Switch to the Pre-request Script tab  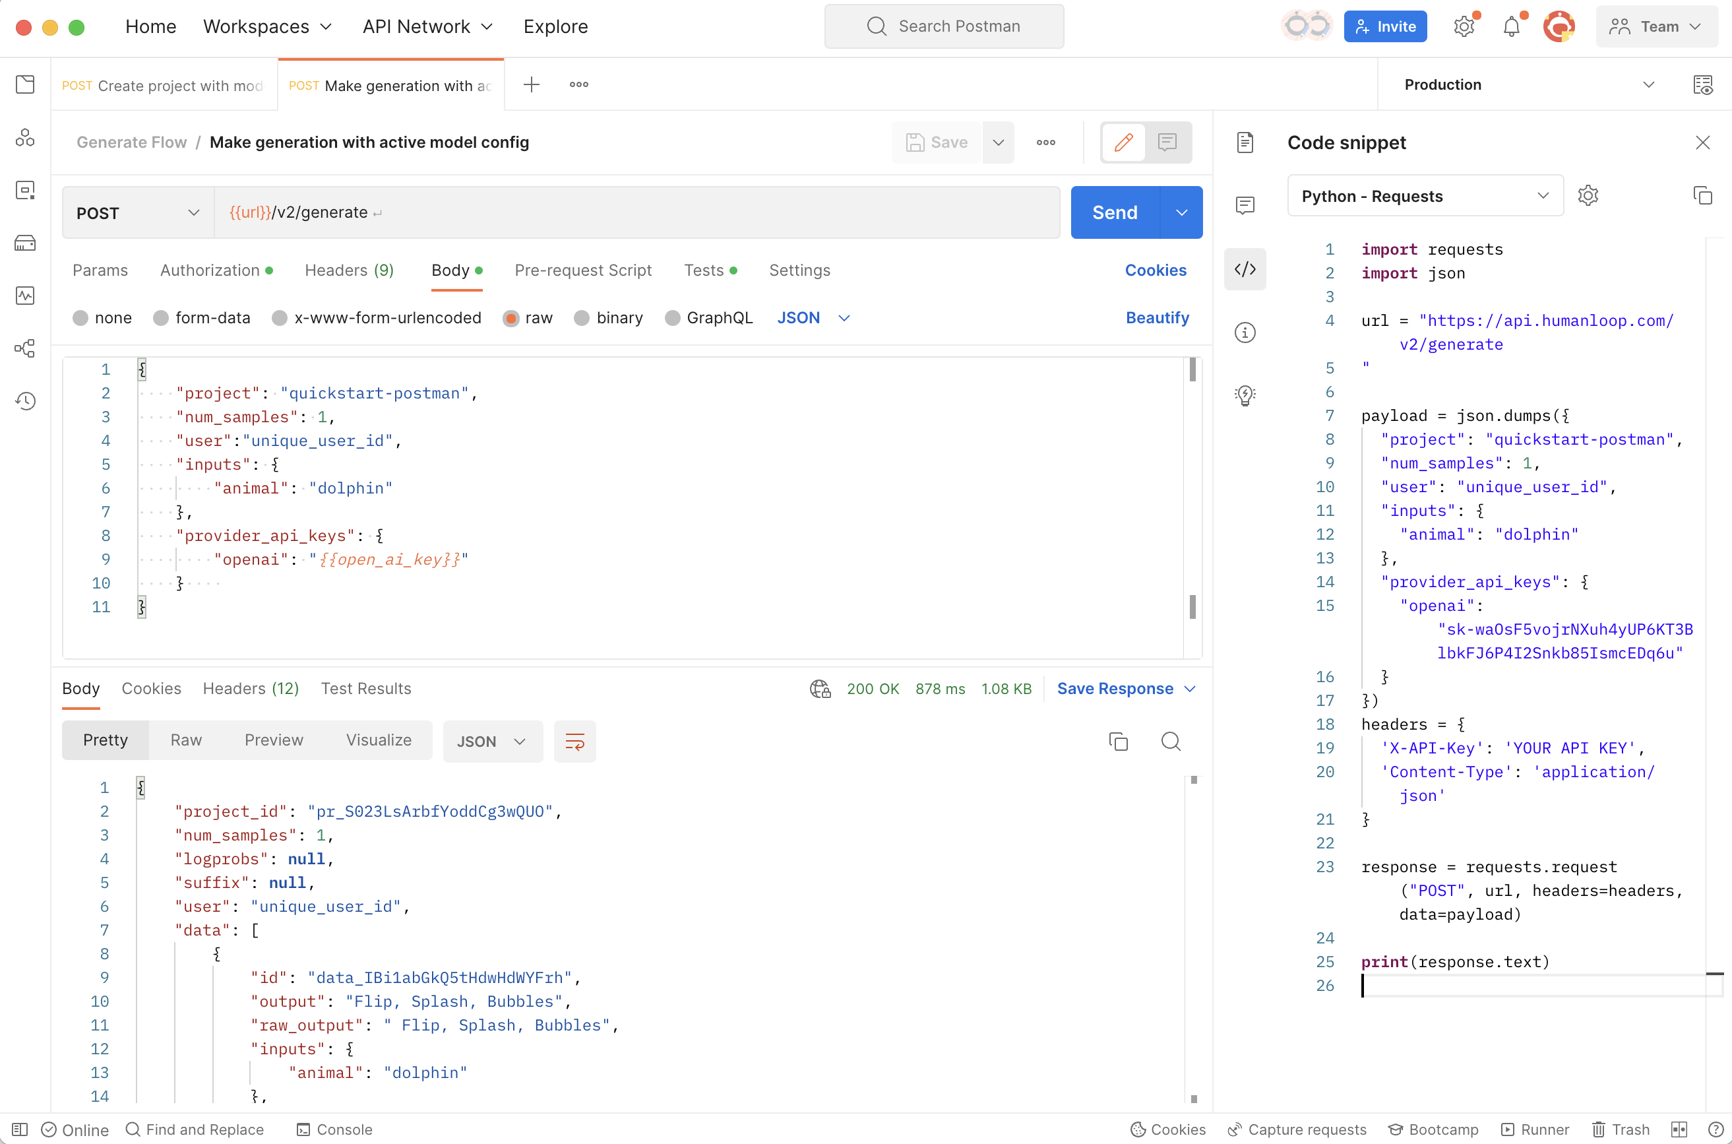(x=582, y=270)
